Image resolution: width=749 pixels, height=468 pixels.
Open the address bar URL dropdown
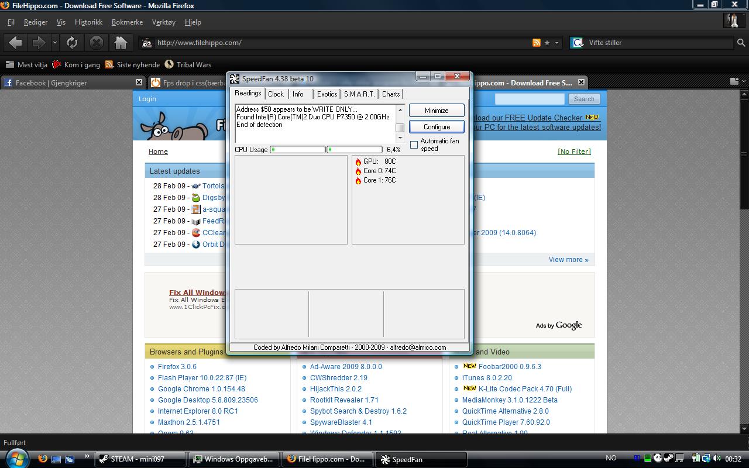557,43
